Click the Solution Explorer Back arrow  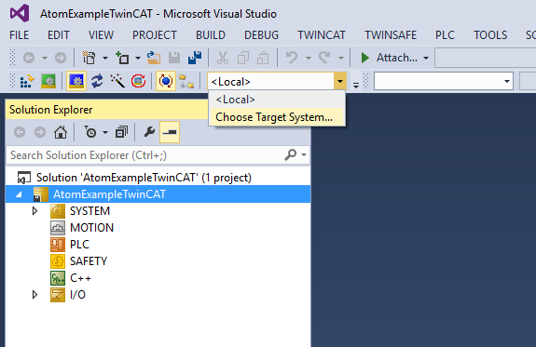(x=20, y=132)
